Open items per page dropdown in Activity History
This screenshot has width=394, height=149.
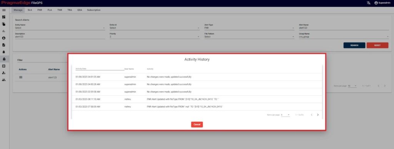(285, 115)
